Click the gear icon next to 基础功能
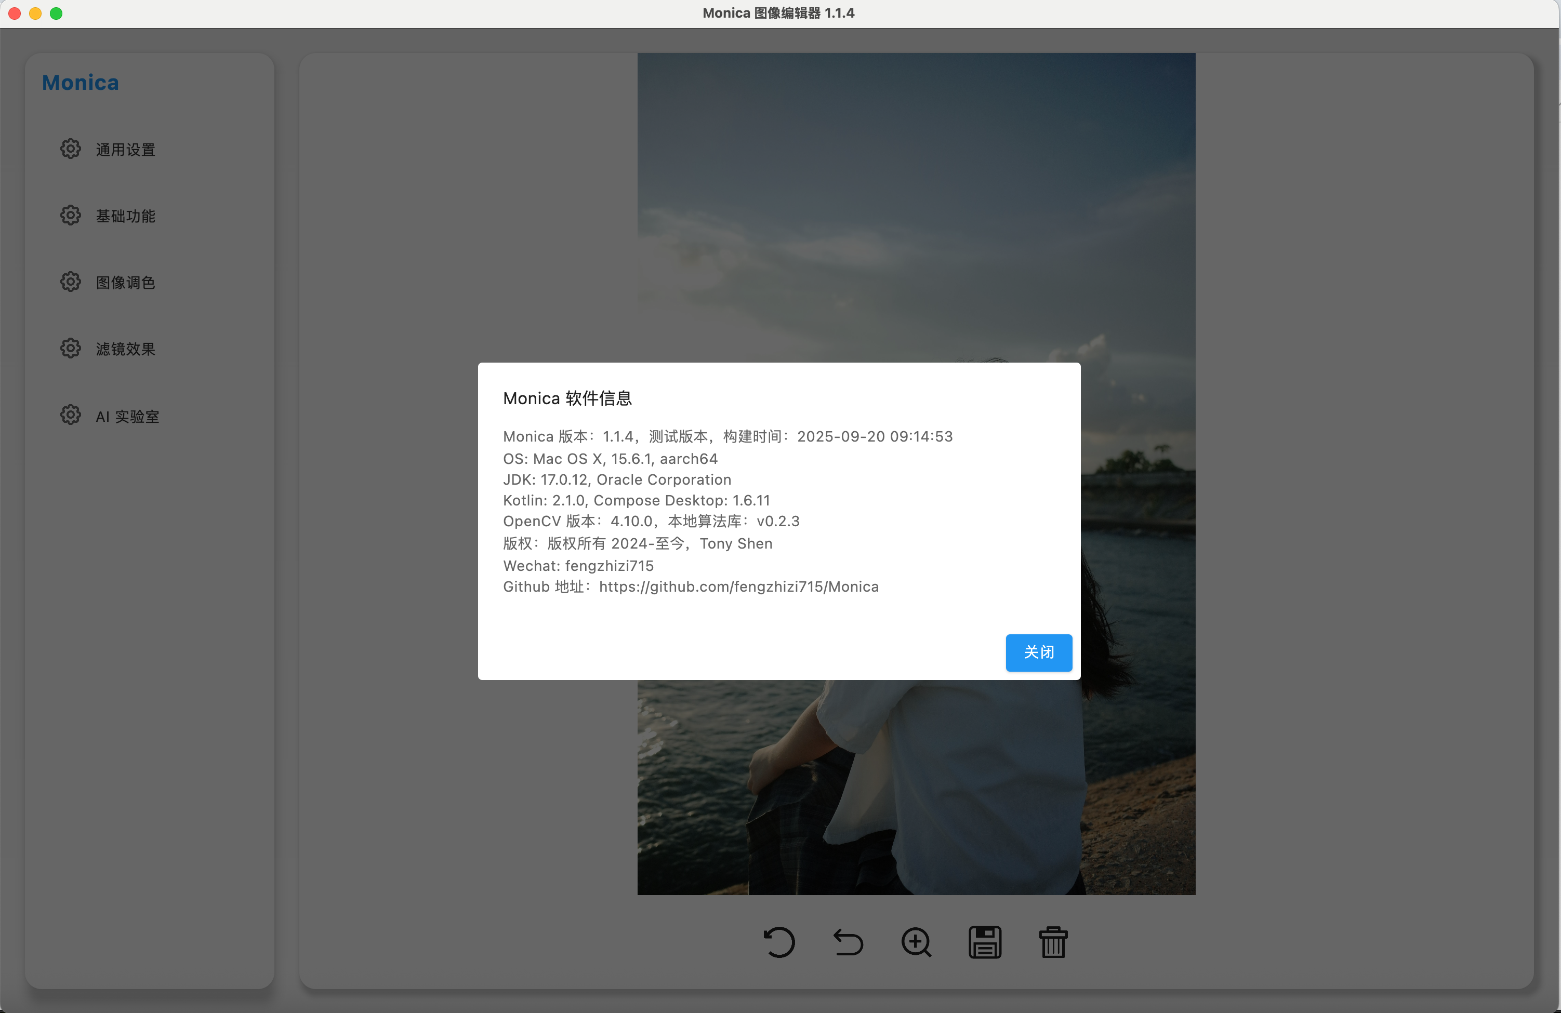This screenshot has height=1013, width=1561. coord(70,215)
